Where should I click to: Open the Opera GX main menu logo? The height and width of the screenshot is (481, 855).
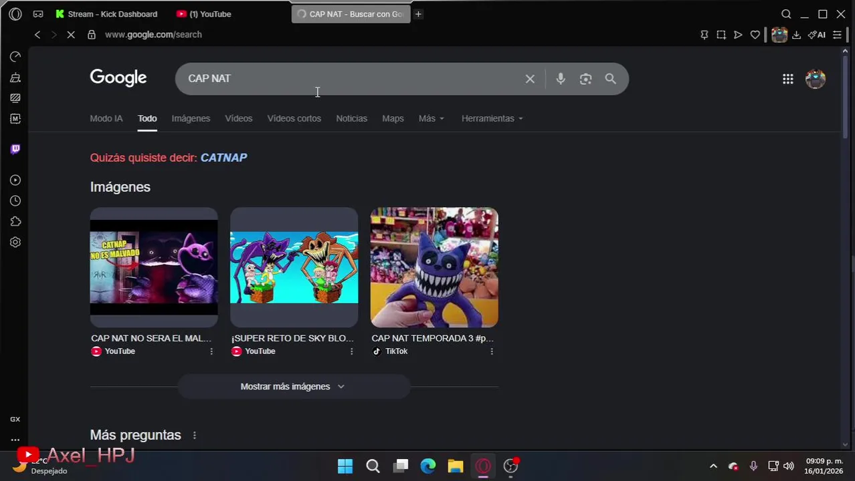coord(15,14)
